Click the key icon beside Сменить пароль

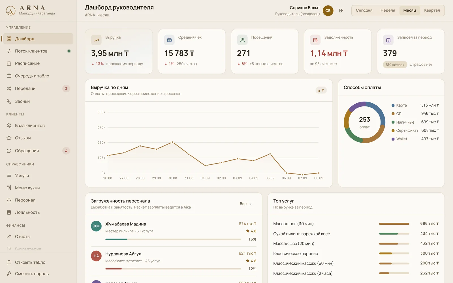[x=9, y=274]
